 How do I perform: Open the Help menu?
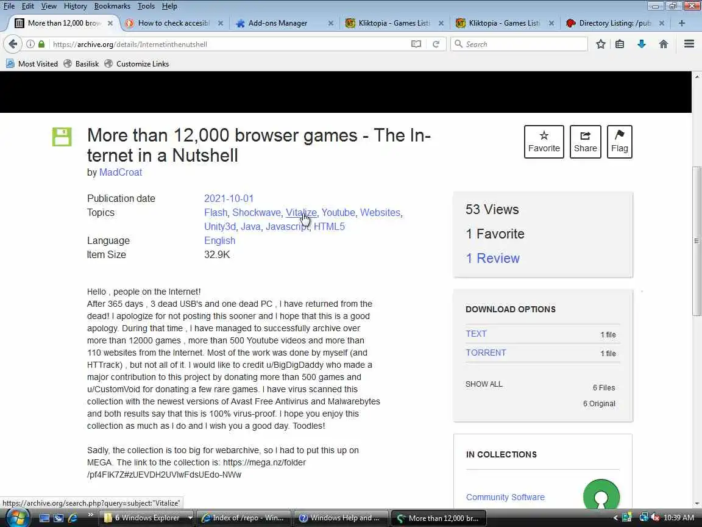click(x=169, y=6)
